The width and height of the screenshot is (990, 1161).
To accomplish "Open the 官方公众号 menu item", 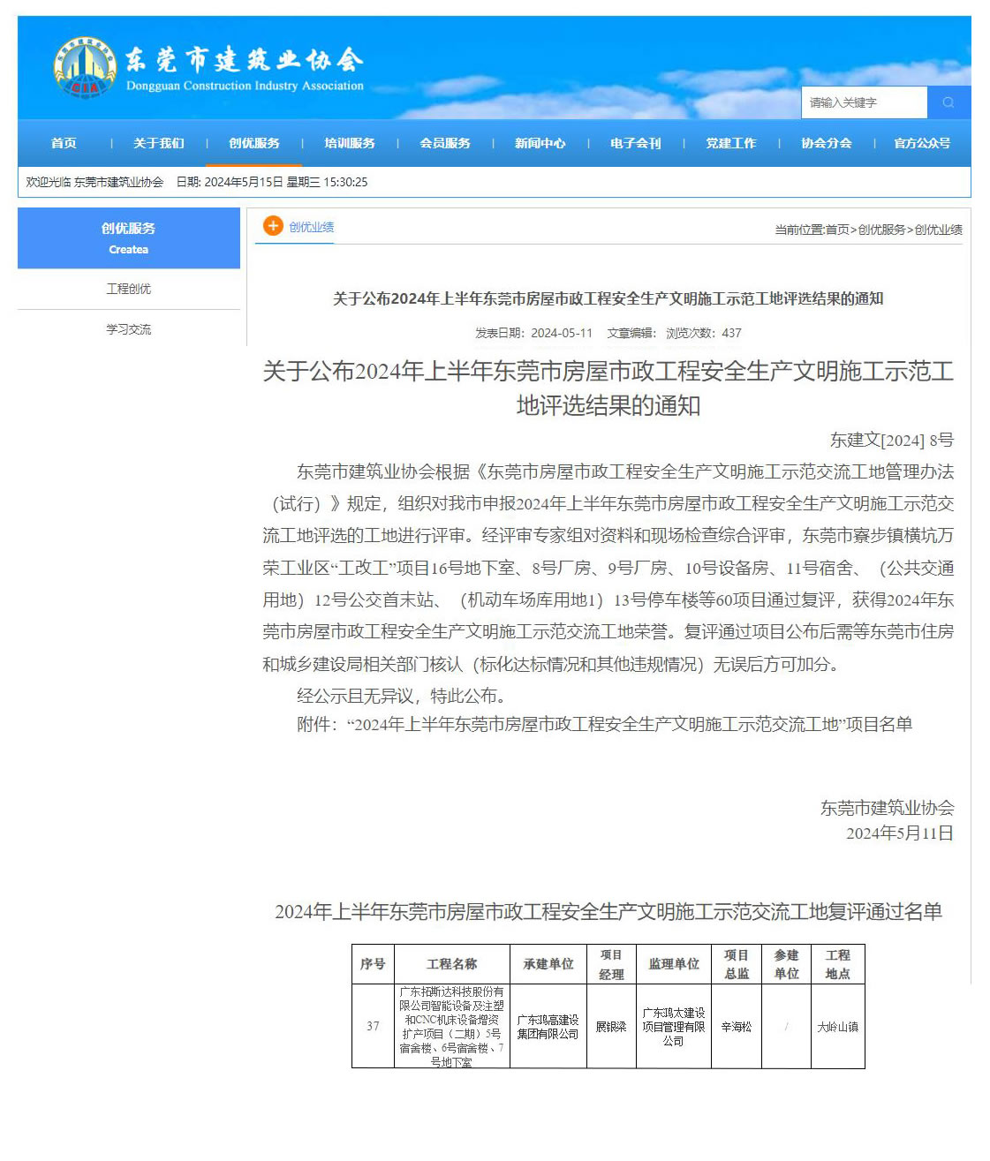I will (921, 143).
